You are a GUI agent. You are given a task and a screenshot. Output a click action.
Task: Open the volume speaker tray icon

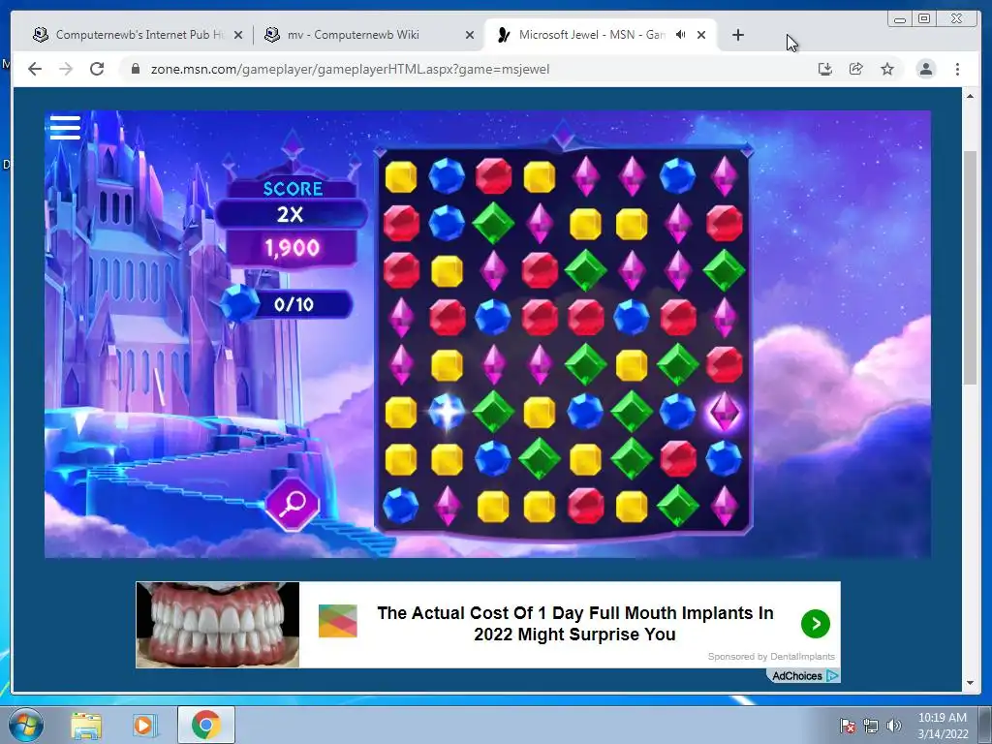click(894, 726)
